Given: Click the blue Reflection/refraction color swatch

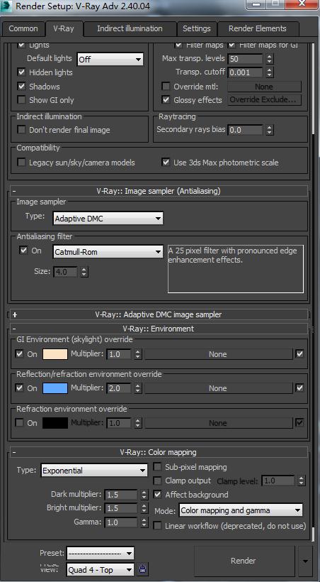Looking at the screenshot, I should 55,388.
